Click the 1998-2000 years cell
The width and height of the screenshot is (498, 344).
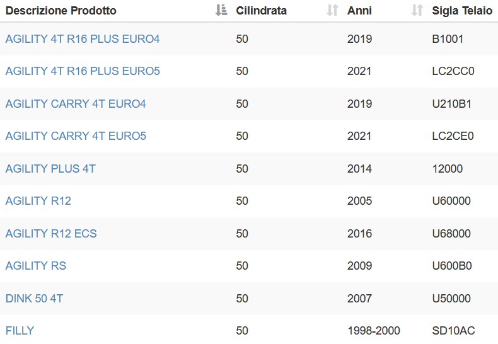pyautogui.click(x=373, y=331)
